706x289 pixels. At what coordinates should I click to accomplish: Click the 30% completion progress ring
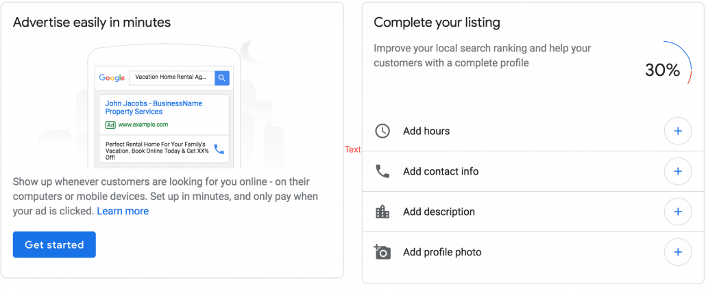[663, 69]
